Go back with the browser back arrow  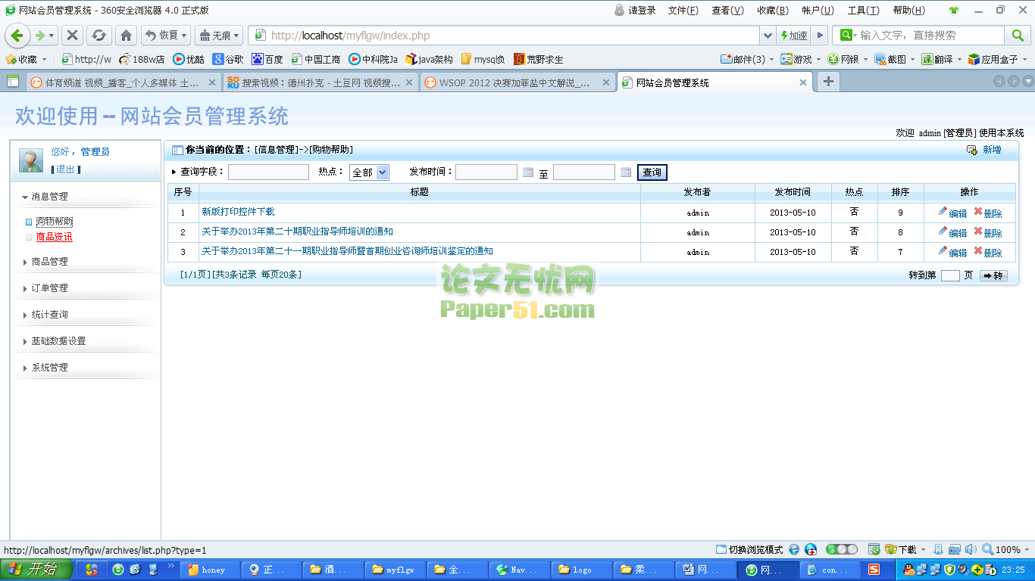click(17, 36)
